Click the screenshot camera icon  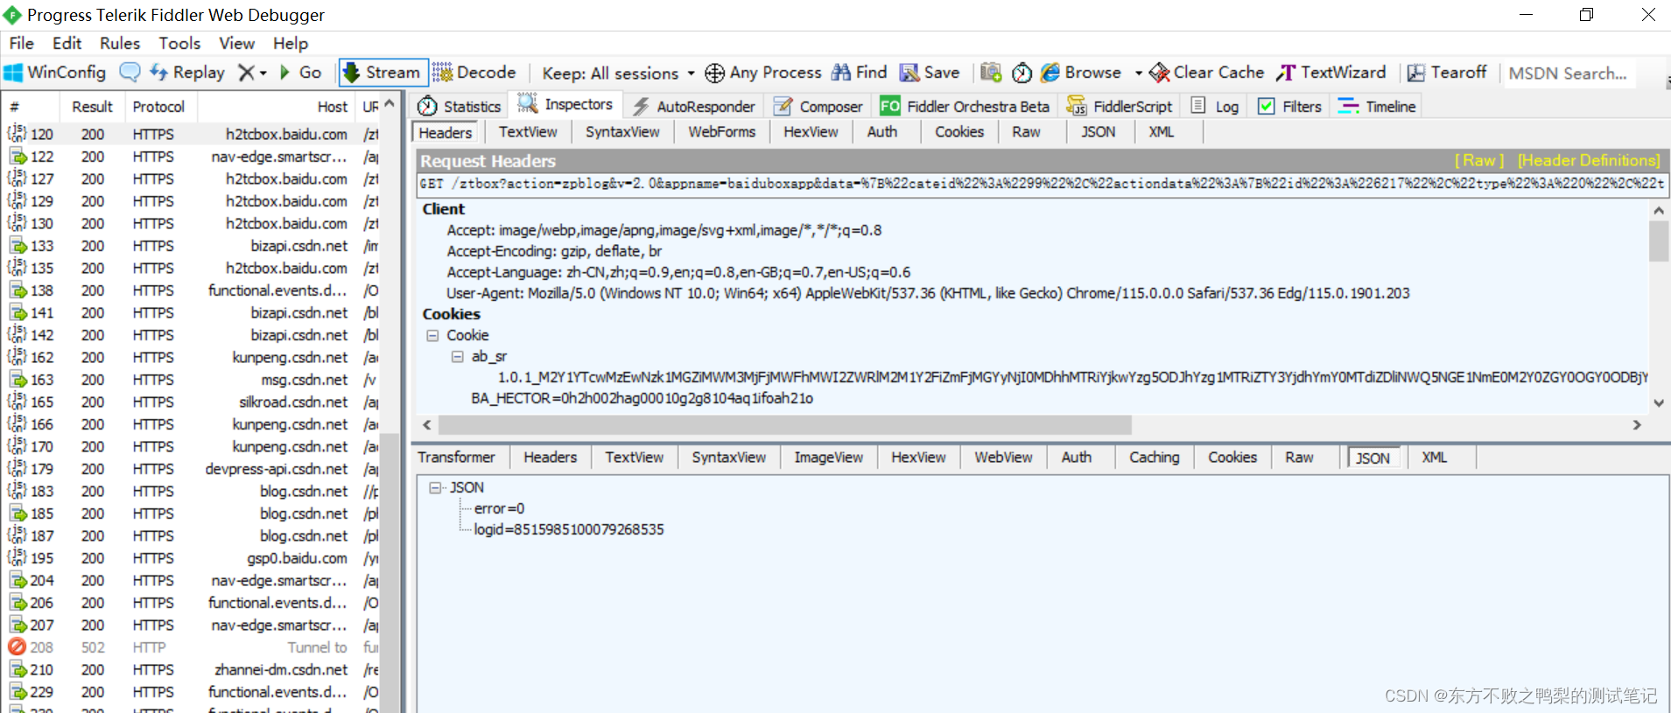pos(991,73)
